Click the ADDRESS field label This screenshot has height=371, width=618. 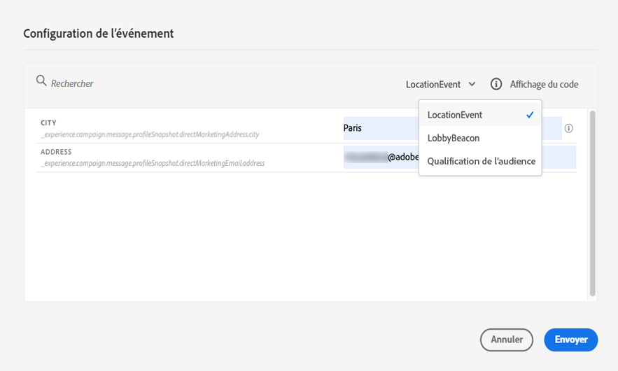pos(56,152)
